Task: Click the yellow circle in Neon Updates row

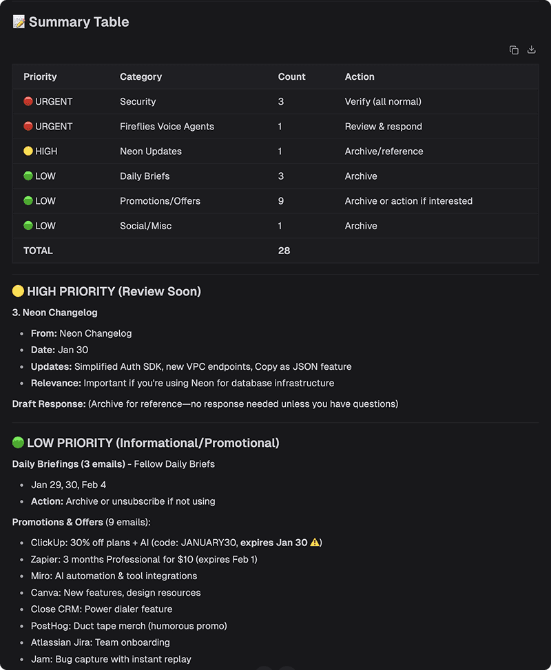Action: pos(28,151)
